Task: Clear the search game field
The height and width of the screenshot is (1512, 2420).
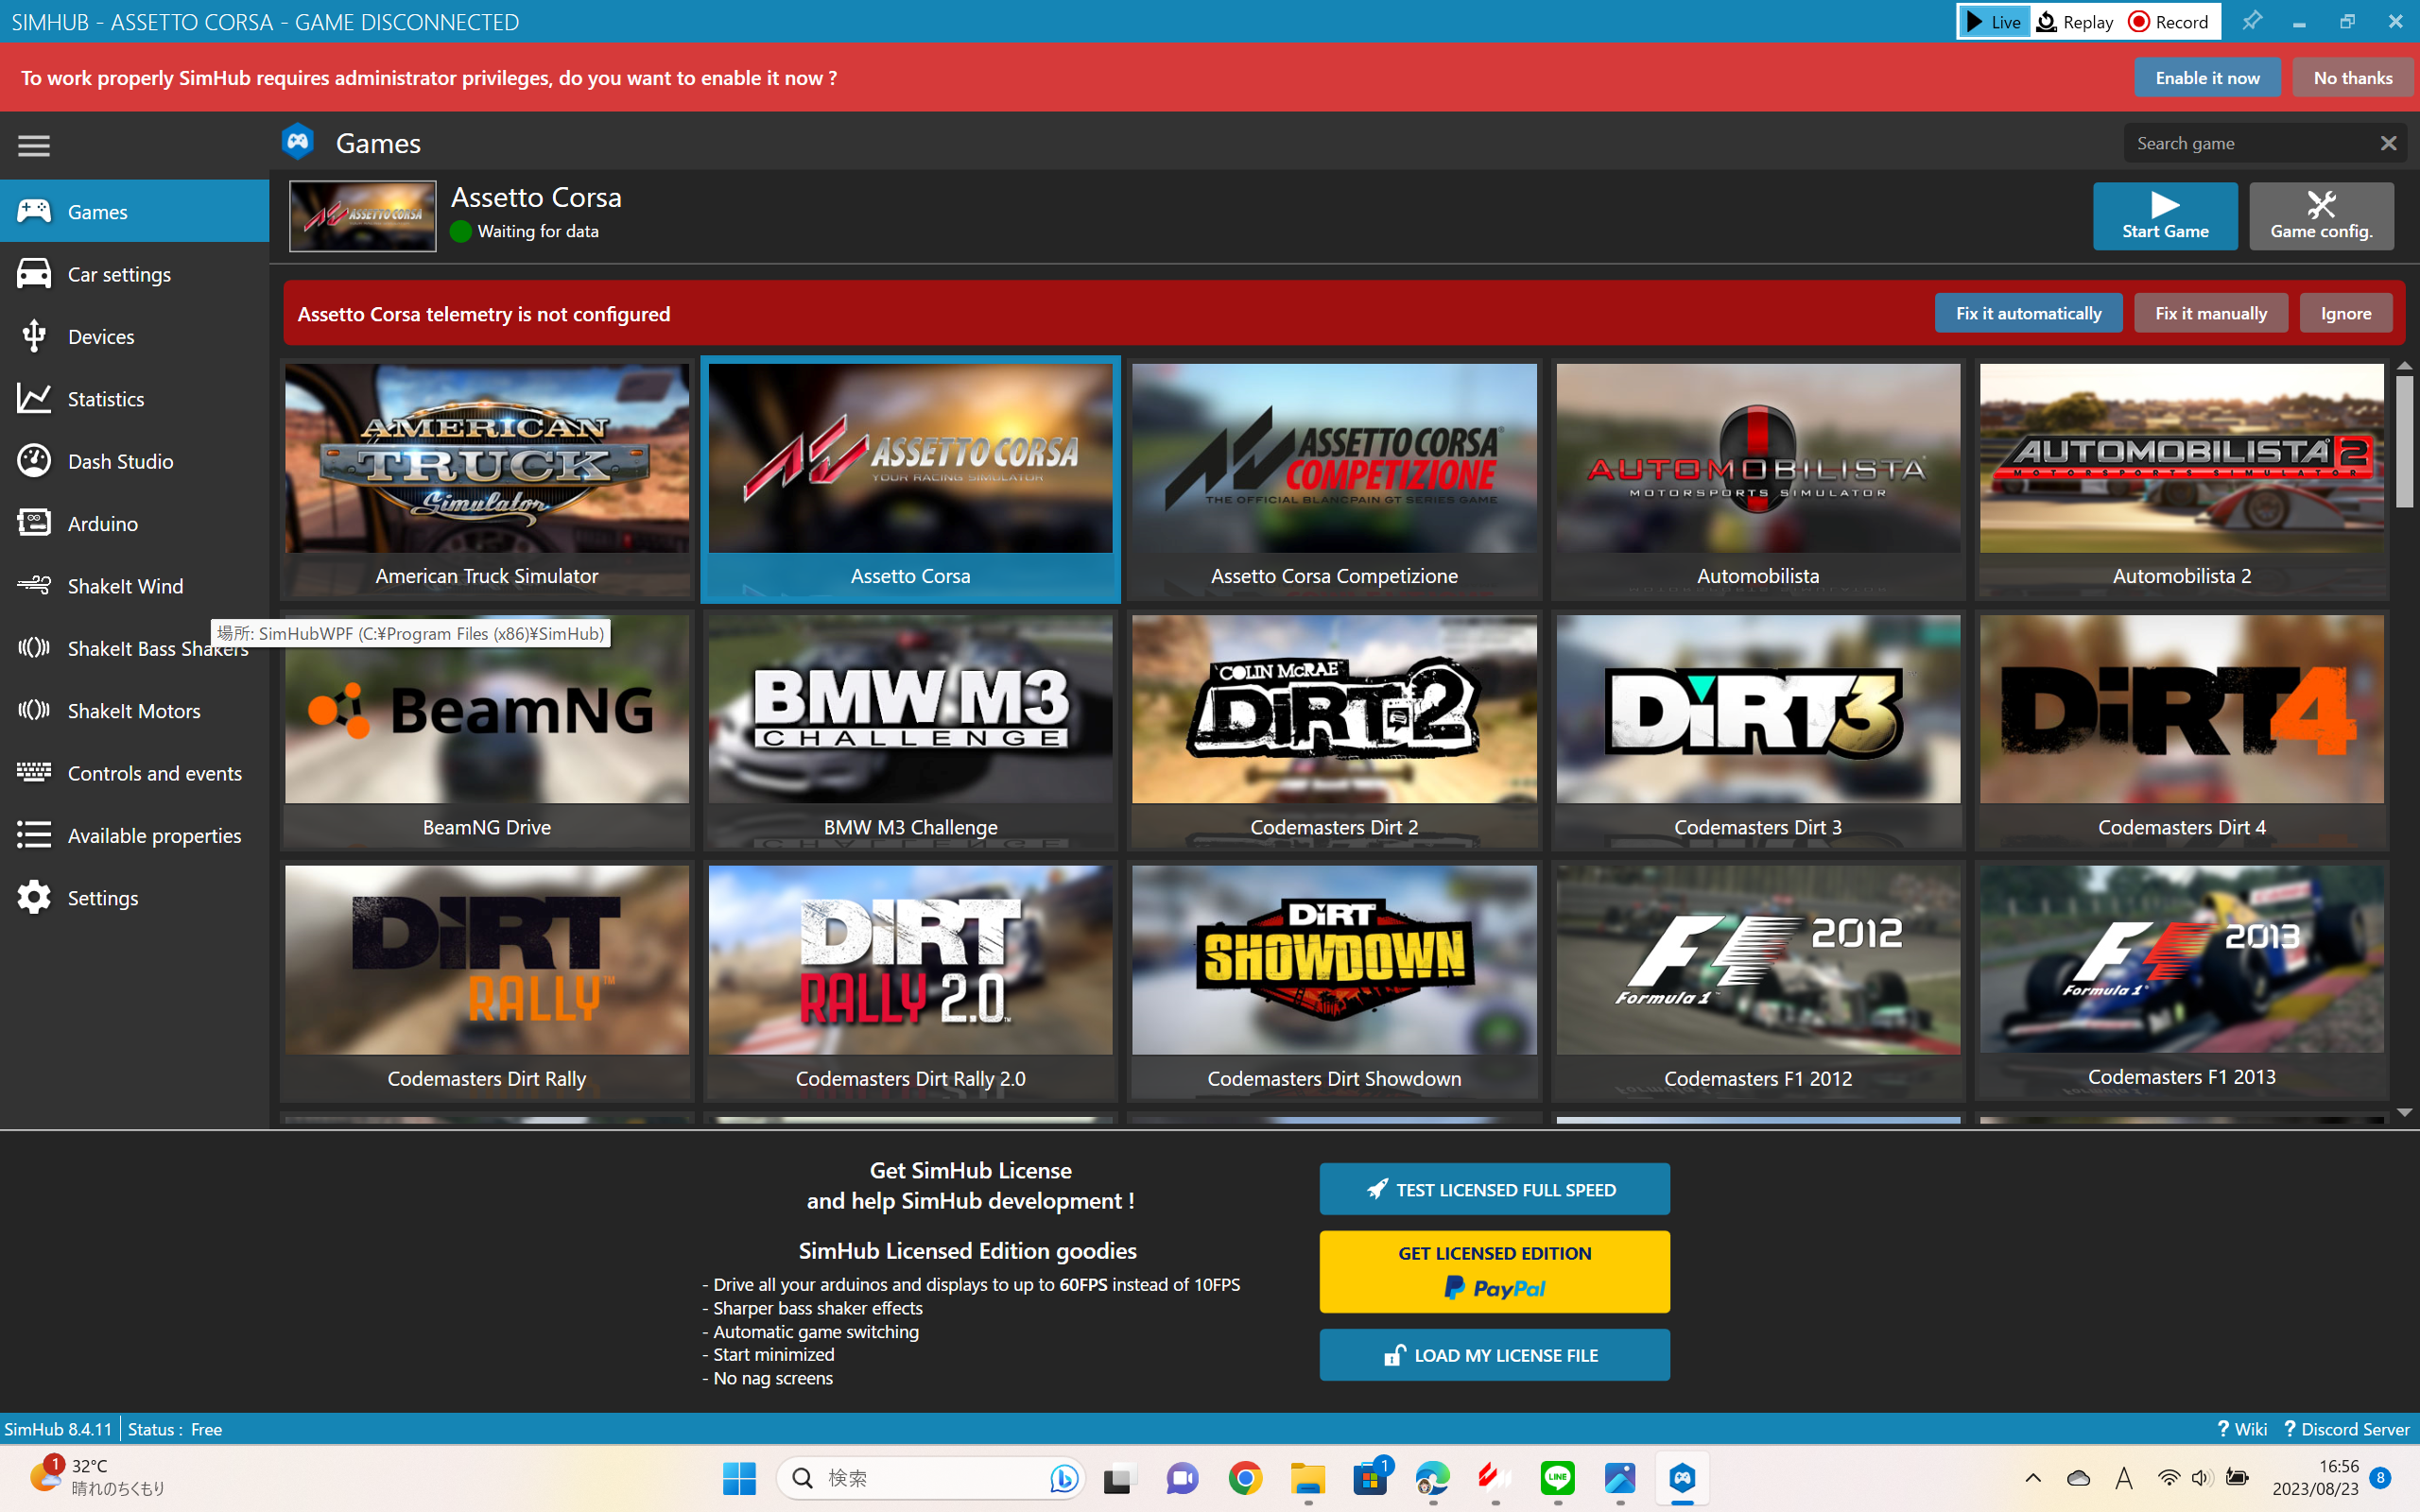Action: [x=2388, y=143]
